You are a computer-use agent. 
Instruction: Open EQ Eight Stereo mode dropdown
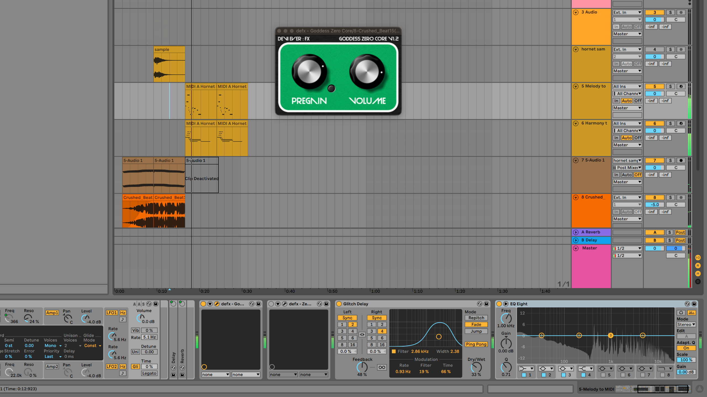tap(686, 324)
